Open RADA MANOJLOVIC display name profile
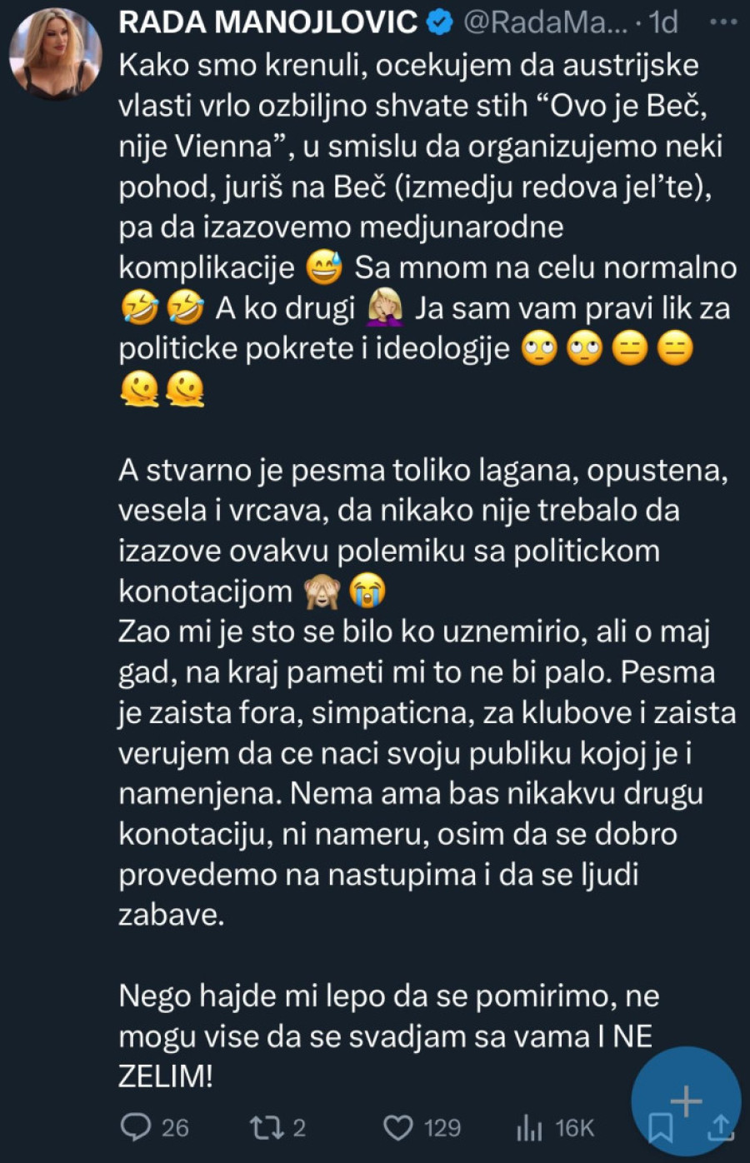This screenshot has width=750, height=1163. tap(267, 22)
